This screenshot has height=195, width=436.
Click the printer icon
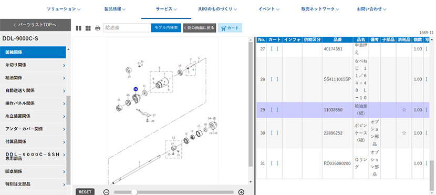tap(97, 28)
